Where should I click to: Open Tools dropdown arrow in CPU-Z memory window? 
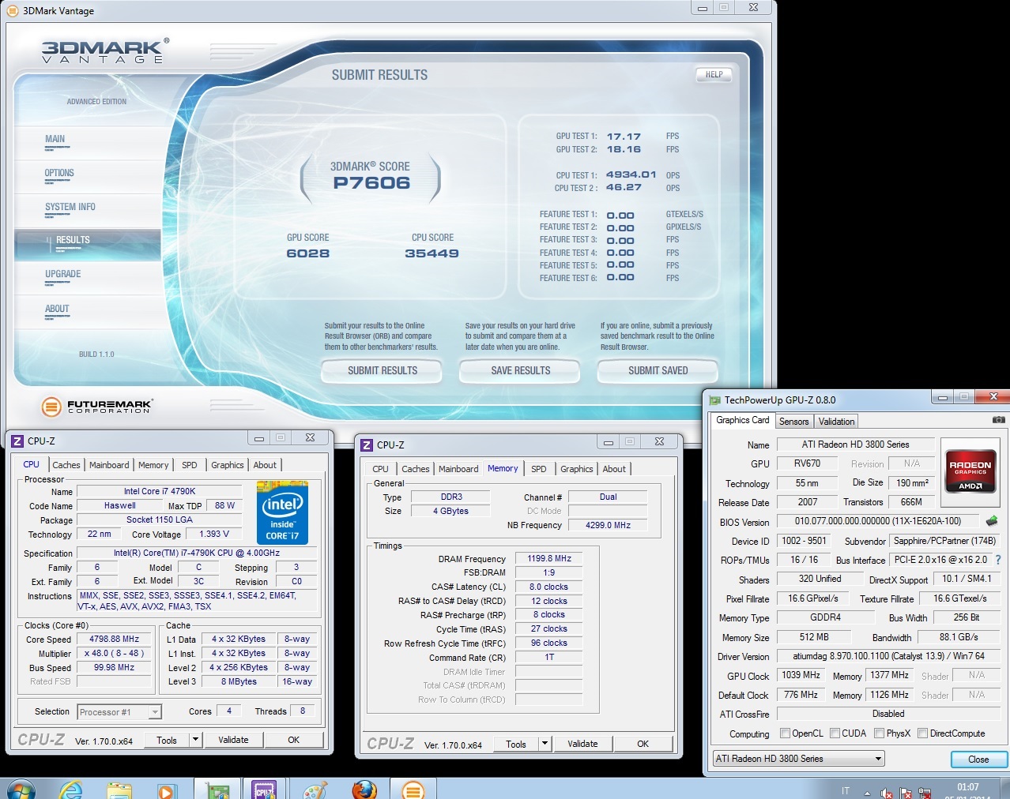[x=545, y=744]
